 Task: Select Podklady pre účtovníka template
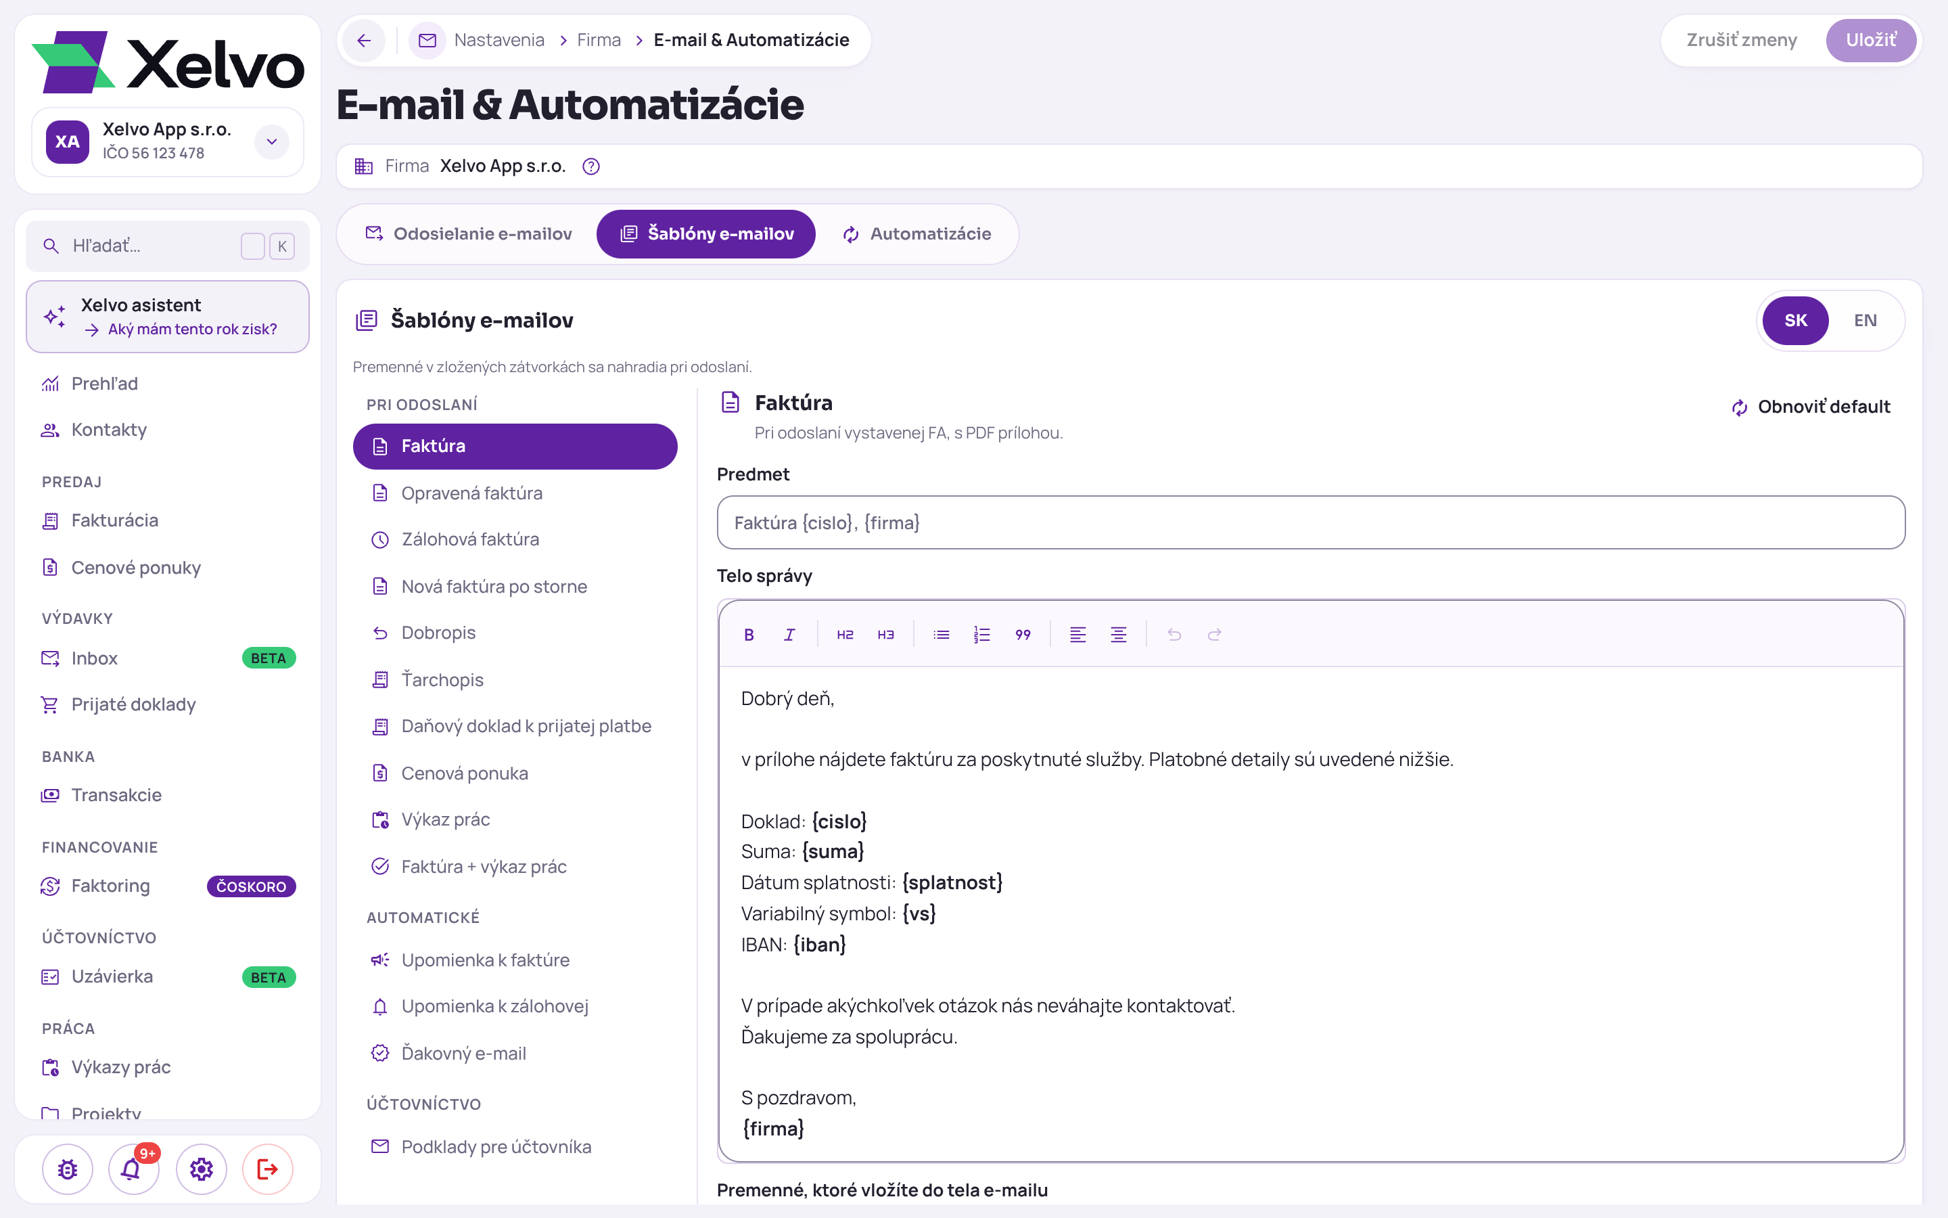(x=515, y=1147)
